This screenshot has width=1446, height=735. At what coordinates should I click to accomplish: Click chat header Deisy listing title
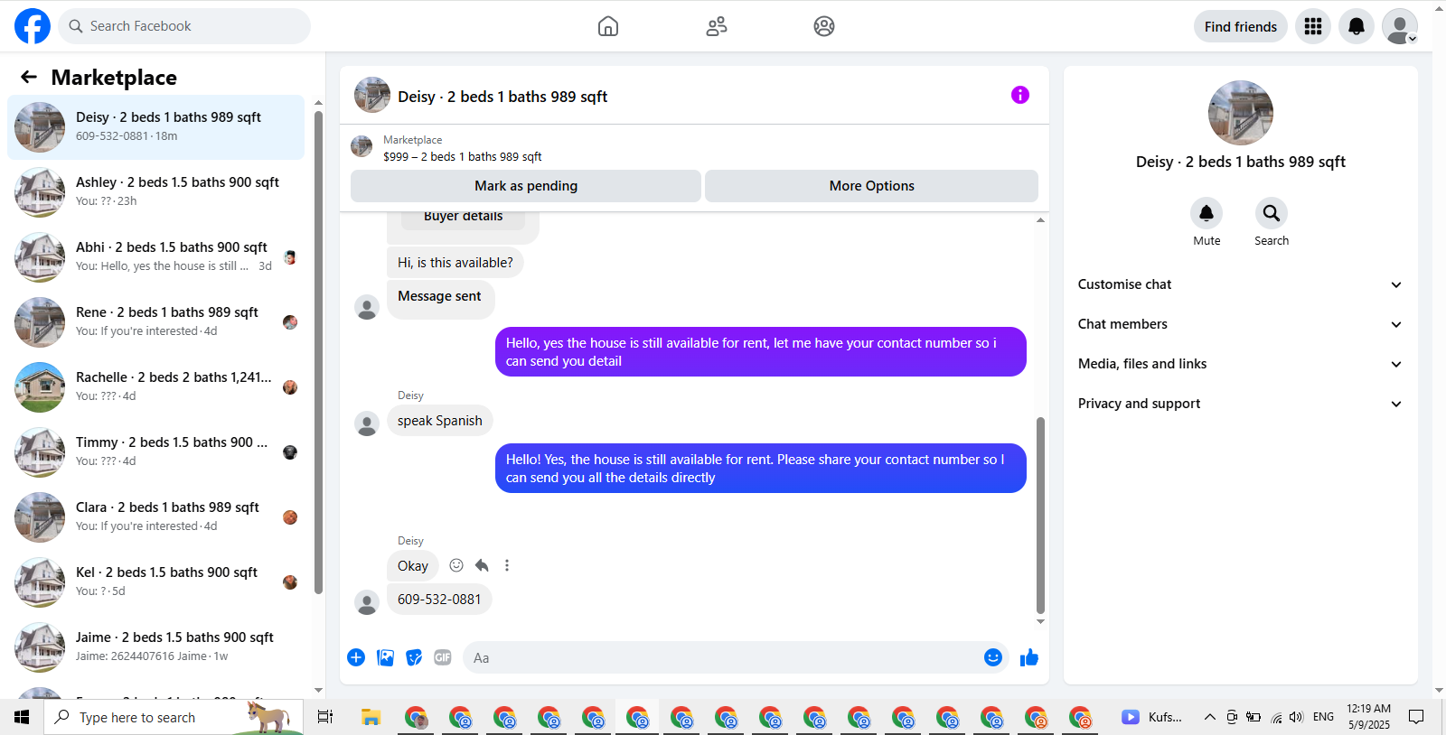click(502, 97)
